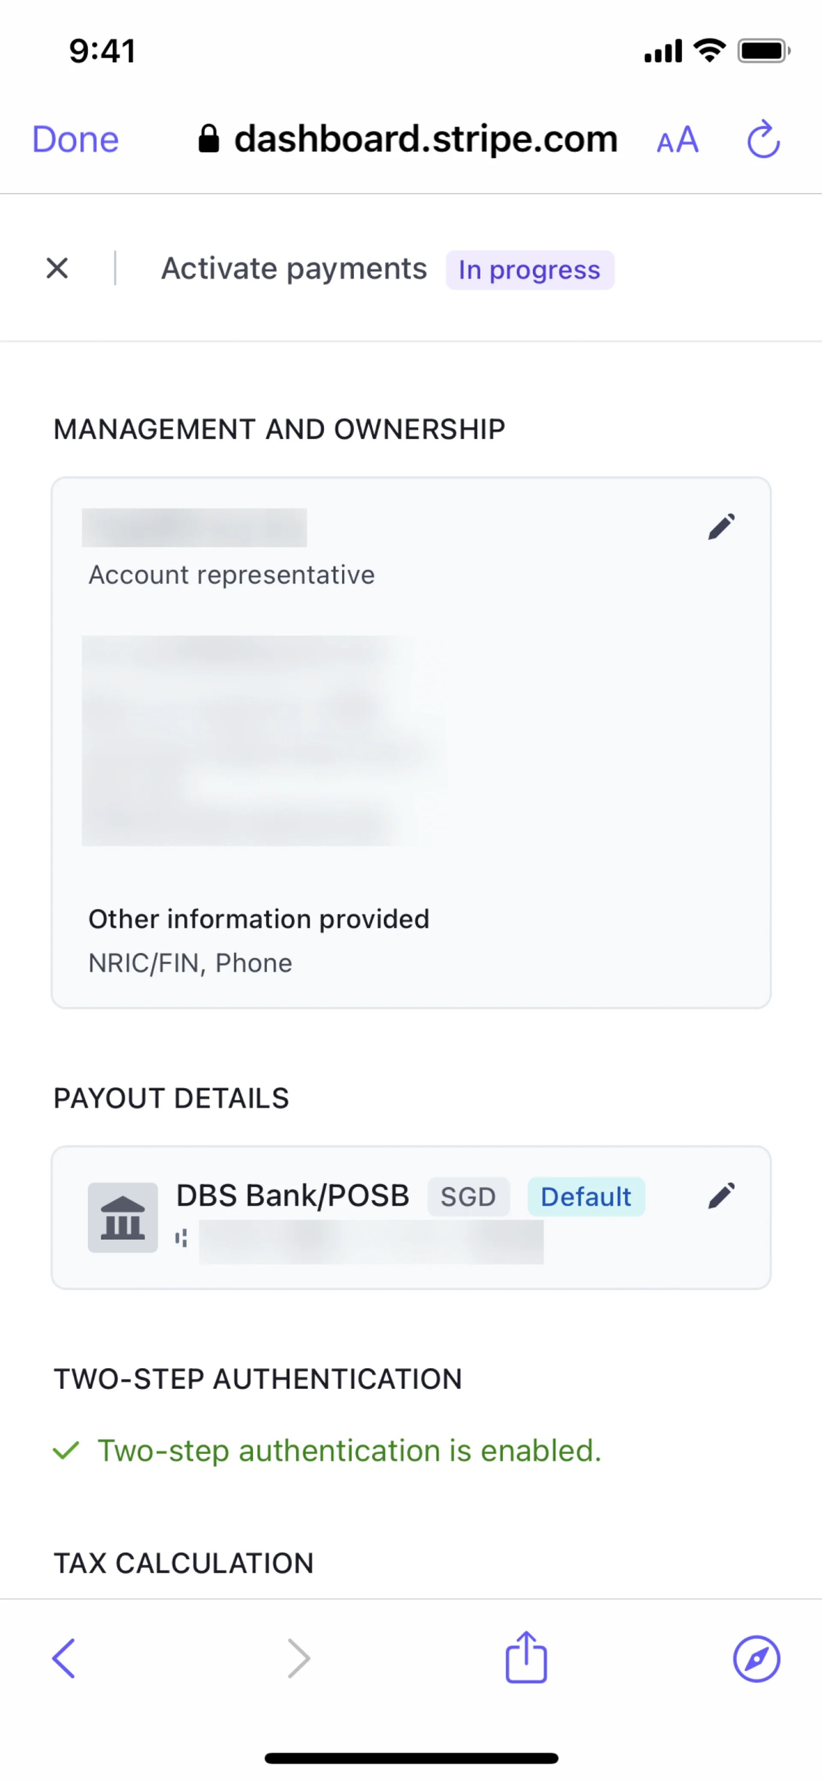This screenshot has width=822, height=1781.
Task: Tap the Account representative label
Action: tap(232, 575)
